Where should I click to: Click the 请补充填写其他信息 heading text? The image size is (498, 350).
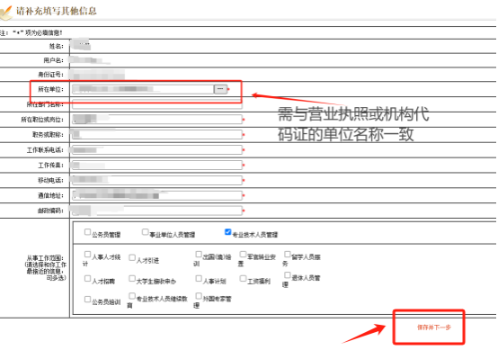[x=57, y=11]
